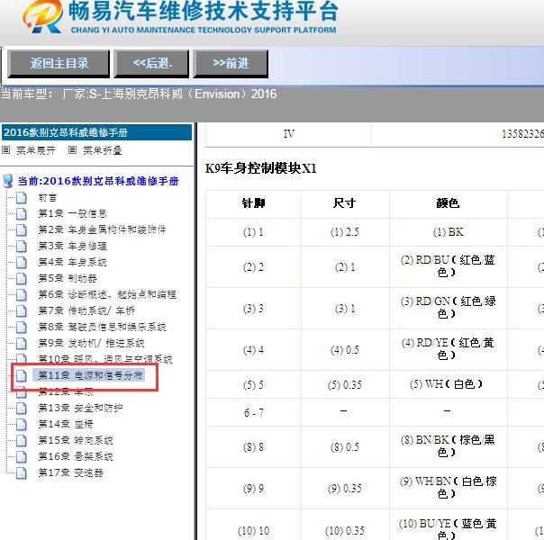Open the root link 当前:2016款别克昂科威维修手册
544x540 pixels.
[98, 181]
